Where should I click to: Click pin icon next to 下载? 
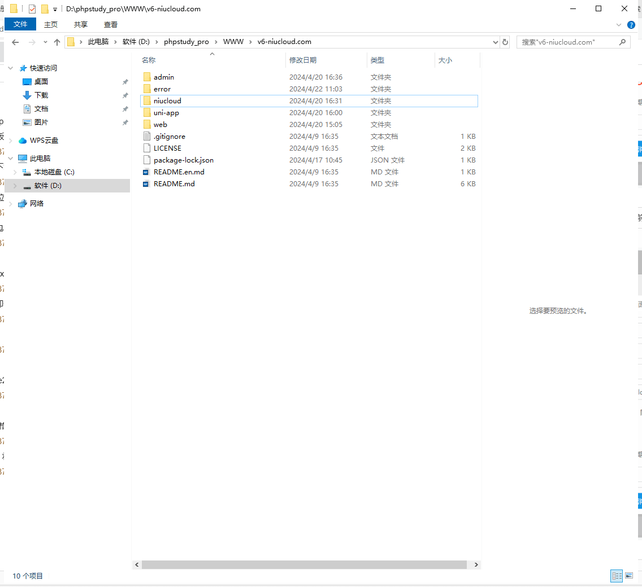click(x=125, y=95)
